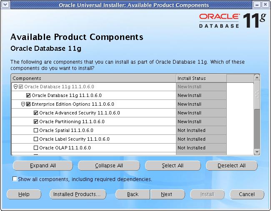Select the Oracle Label Security 11.1.0.6.0 row text

coord(74,139)
